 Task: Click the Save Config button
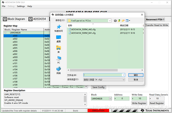pyautogui.click(x=98, y=87)
